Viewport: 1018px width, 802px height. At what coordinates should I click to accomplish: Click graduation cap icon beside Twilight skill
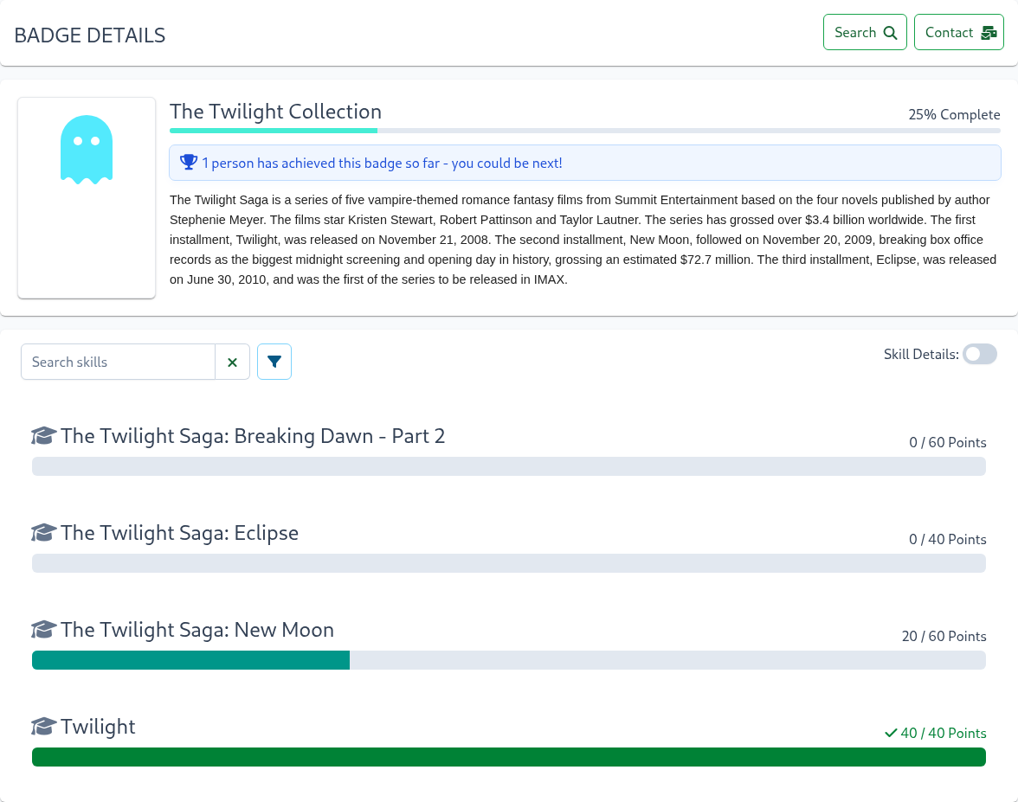[x=43, y=727]
